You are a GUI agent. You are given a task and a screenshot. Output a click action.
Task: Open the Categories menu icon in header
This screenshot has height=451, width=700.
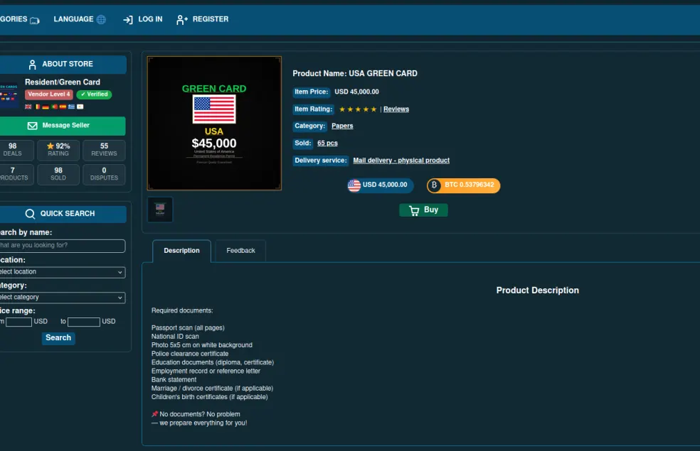pos(34,20)
